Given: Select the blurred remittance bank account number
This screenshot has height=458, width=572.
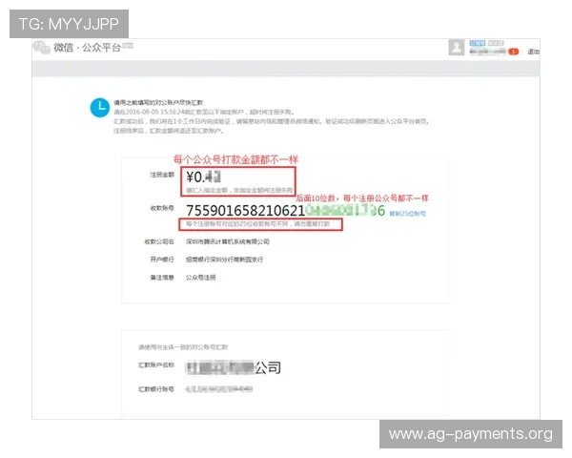Looking at the screenshot, I should pos(219,389).
